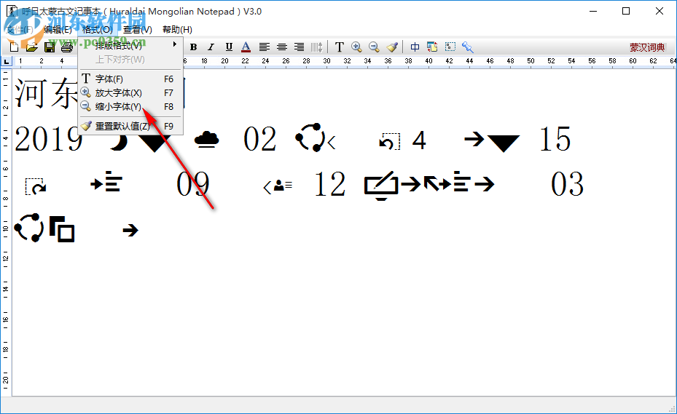Click the toolbar zoom-out magnifier icon

click(x=374, y=47)
